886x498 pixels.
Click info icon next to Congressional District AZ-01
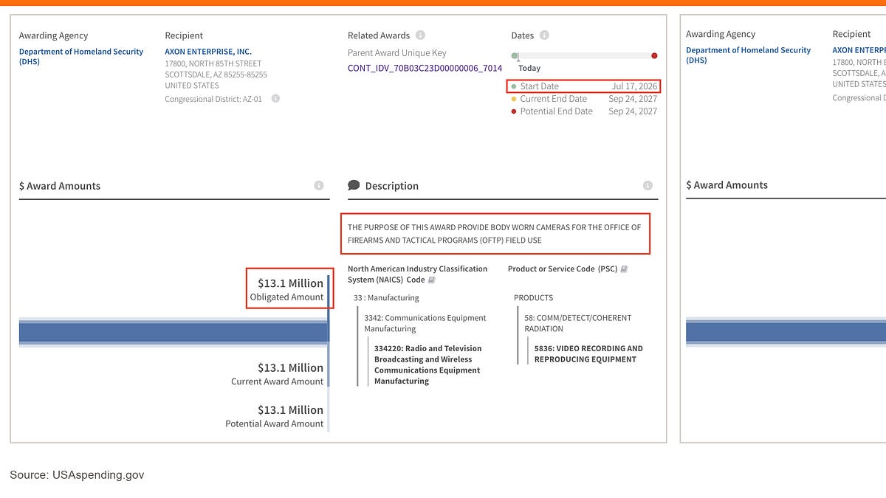[x=275, y=98]
